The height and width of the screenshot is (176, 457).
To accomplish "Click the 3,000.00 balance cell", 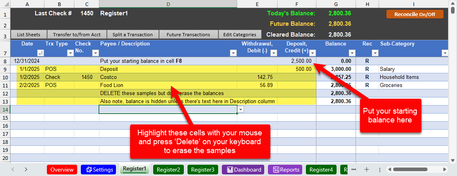I will 336,69.
